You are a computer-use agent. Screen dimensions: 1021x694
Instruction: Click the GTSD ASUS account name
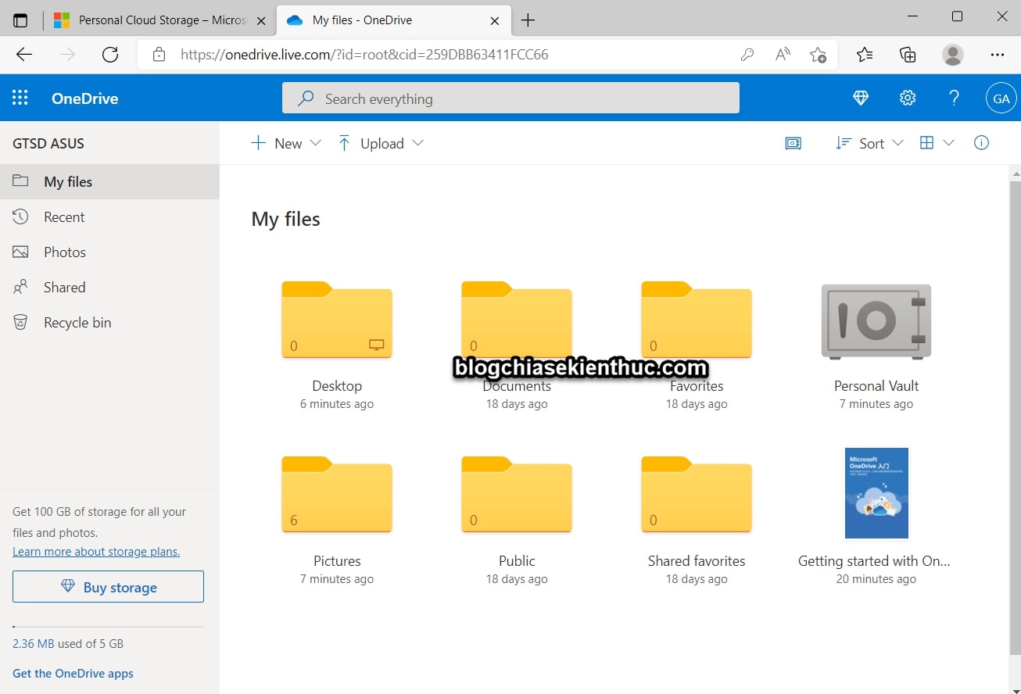click(48, 143)
